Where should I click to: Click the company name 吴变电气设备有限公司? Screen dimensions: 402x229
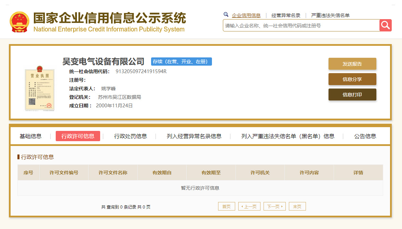point(103,62)
